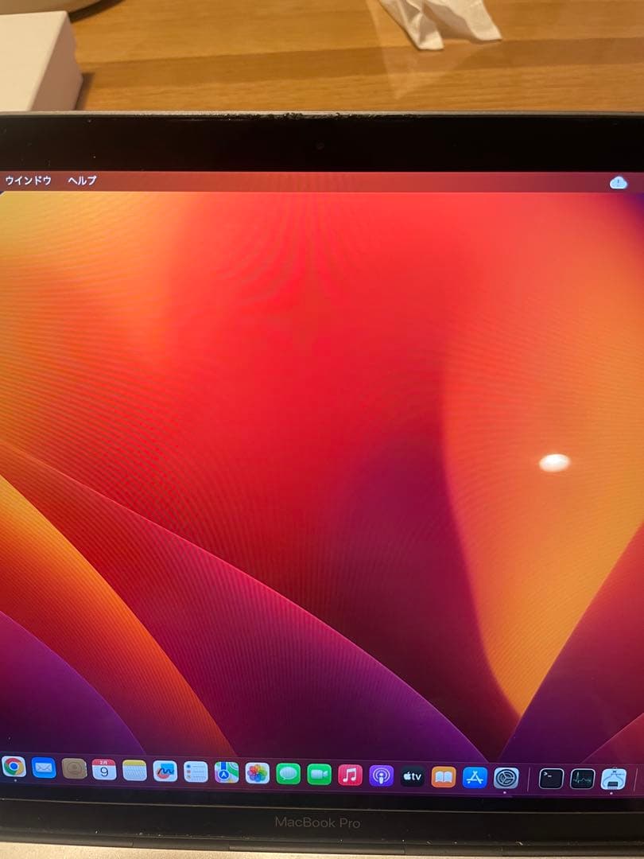Start FaceTime from the Dock

point(319,774)
